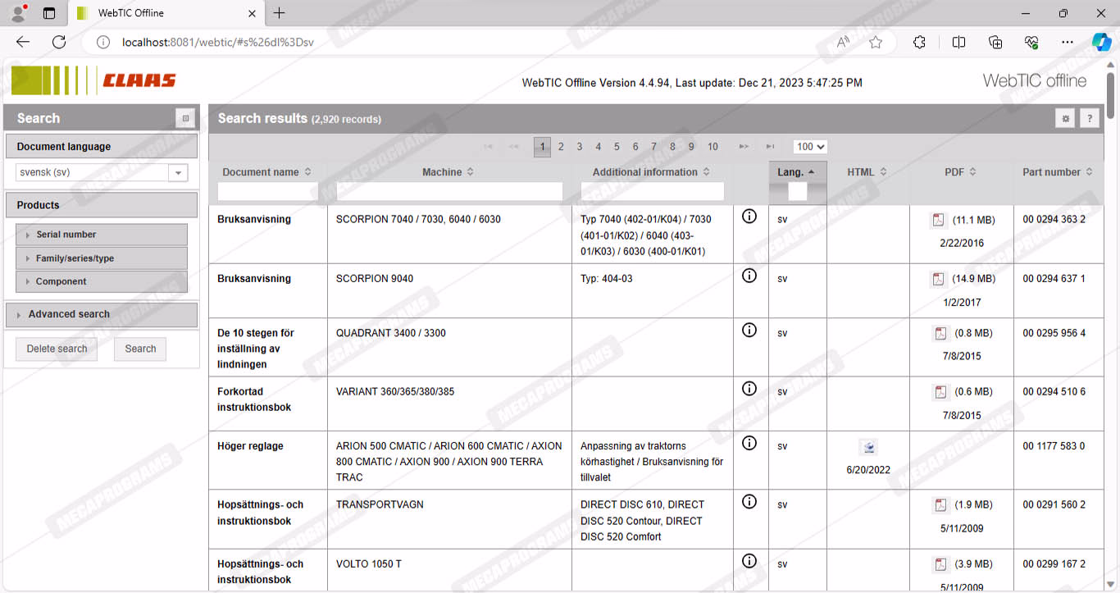Show info for TRANSPORTVAGN row
This screenshot has width=1120, height=593.
click(749, 501)
